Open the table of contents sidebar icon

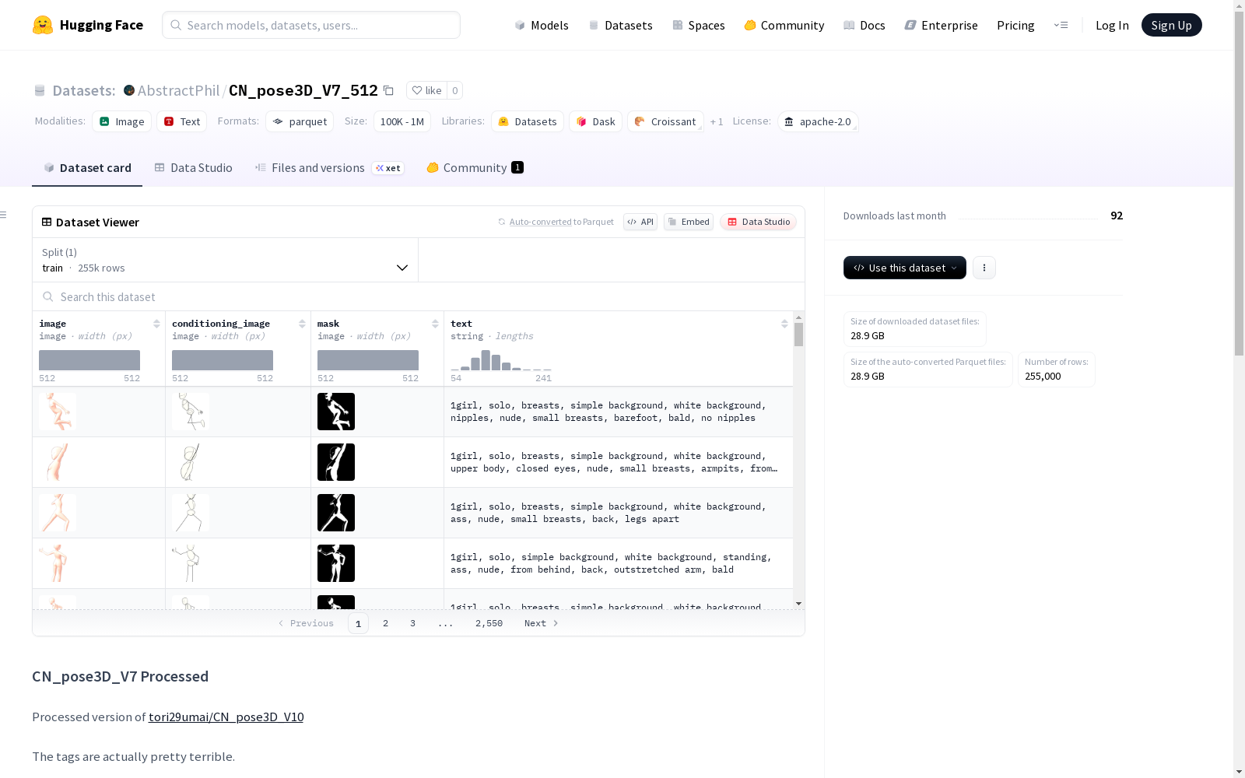click(3, 215)
